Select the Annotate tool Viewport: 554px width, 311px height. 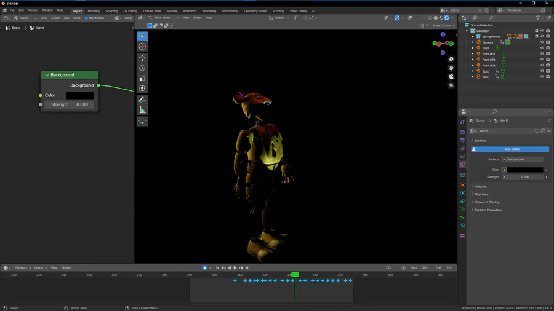pos(142,100)
